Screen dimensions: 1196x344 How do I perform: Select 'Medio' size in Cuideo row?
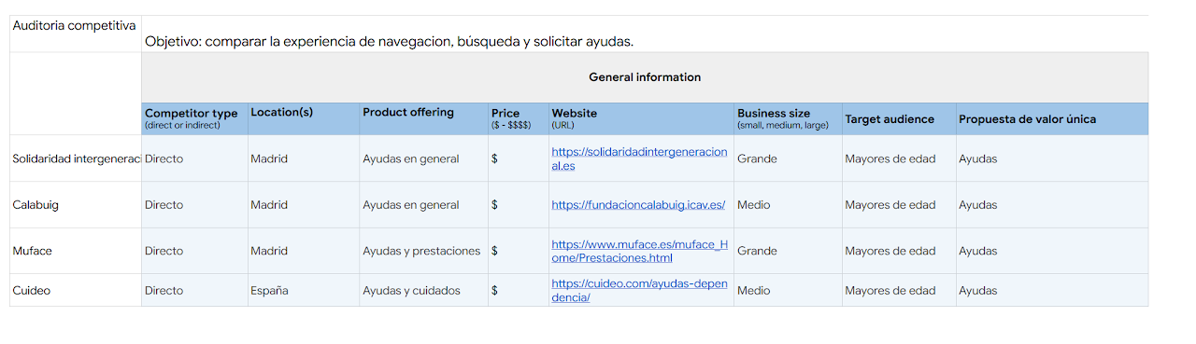click(788, 290)
